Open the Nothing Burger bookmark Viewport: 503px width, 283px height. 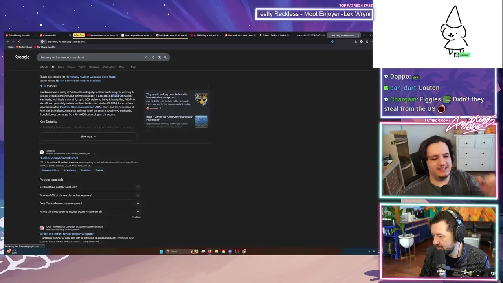pyautogui.click(x=24, y=47)
